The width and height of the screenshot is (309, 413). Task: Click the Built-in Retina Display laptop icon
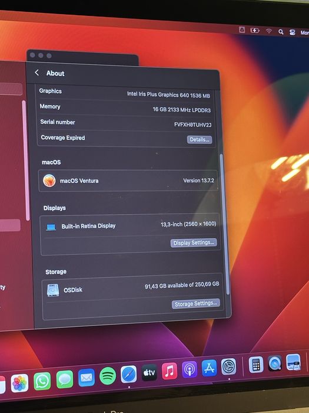pos(51,227)
